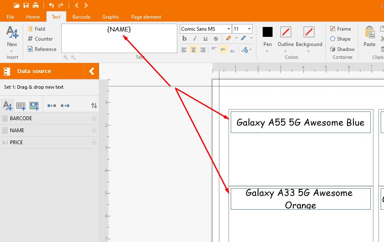Add new barcode from the data source panel
Viewport: 384px width, 242px height.
[21, 106]
